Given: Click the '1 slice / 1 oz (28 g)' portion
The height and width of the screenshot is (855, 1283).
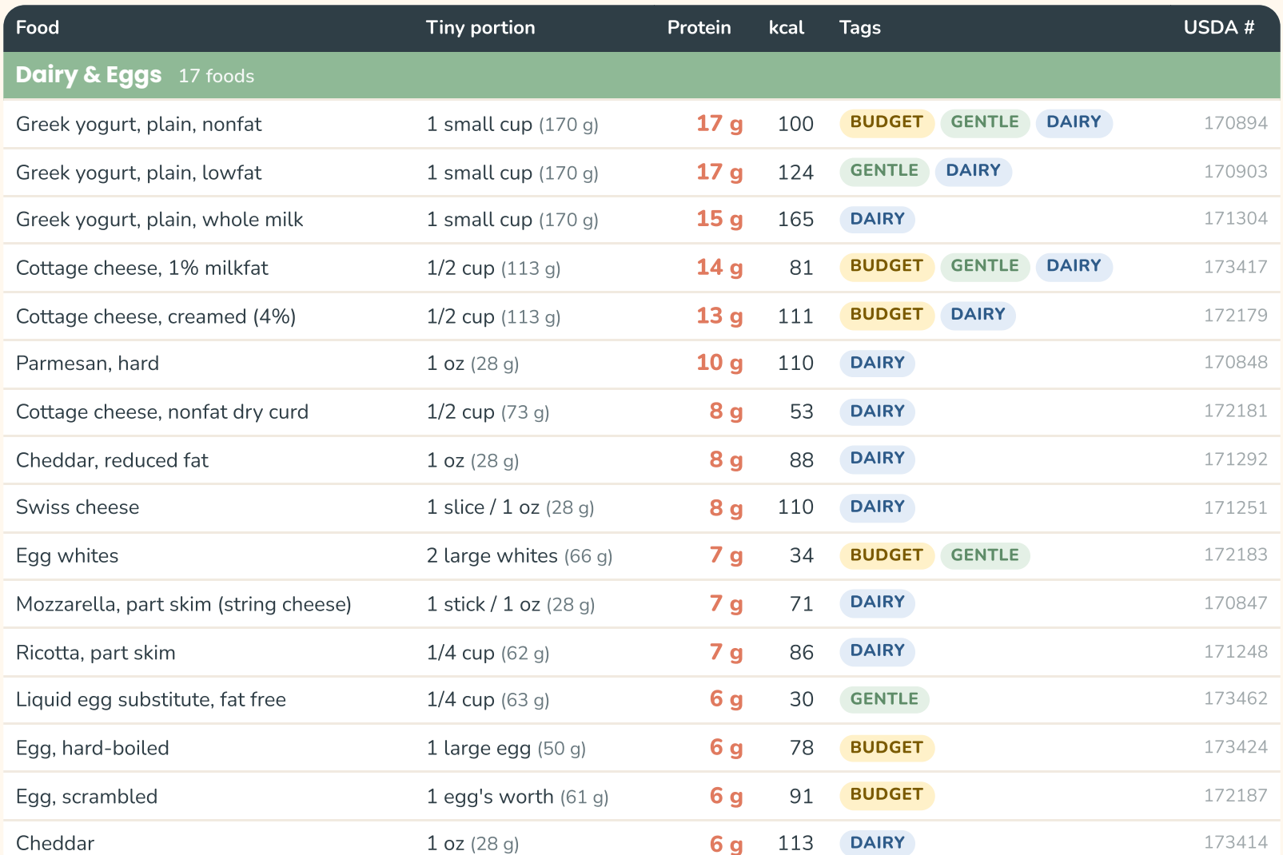Looking at the screenshot, I should click(x=510, y=507).
